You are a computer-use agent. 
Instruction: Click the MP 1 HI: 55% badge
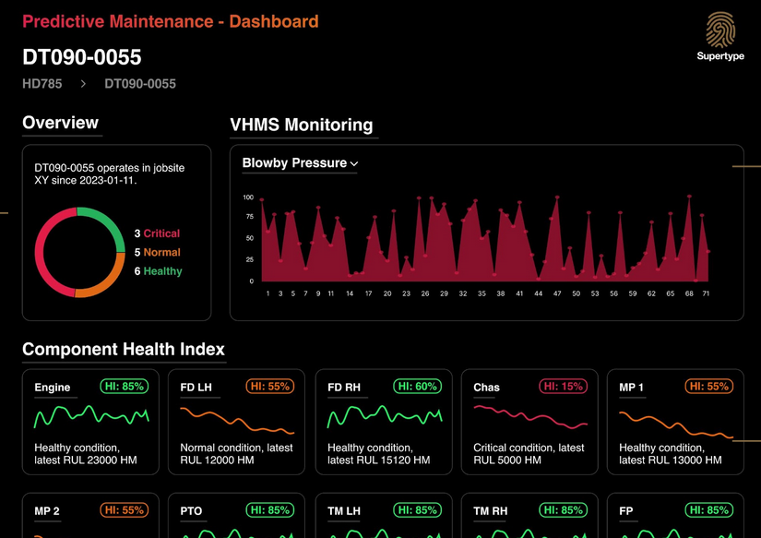[x=708, y=387]
